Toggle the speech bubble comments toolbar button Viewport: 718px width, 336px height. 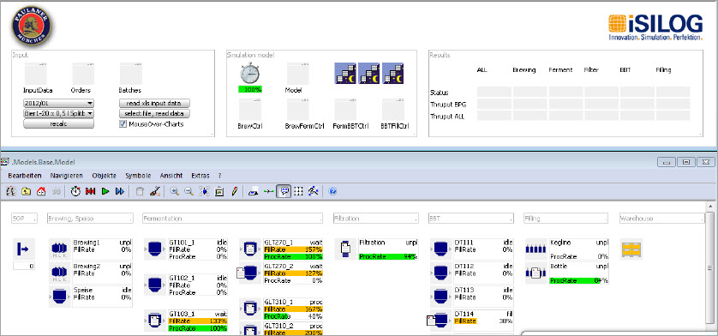[x=284, y=192]
